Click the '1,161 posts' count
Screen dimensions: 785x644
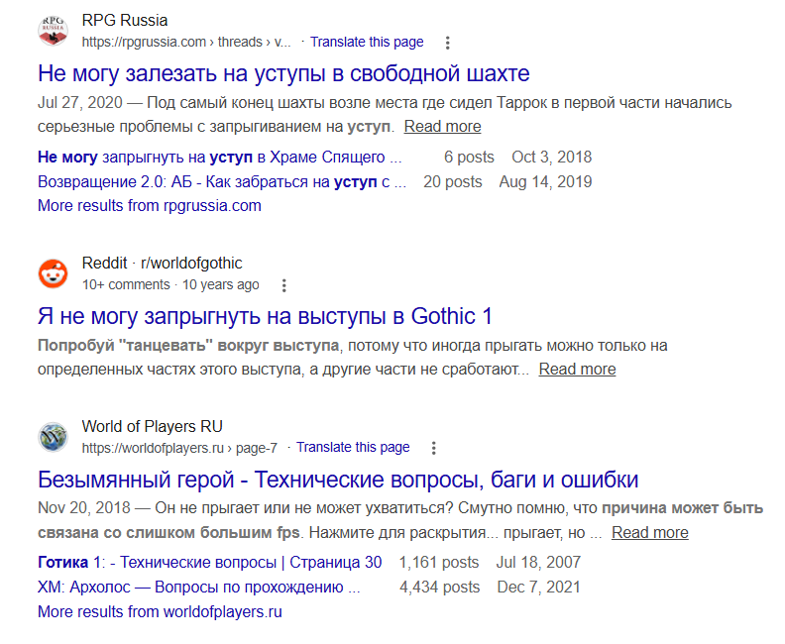coord(439,563)
